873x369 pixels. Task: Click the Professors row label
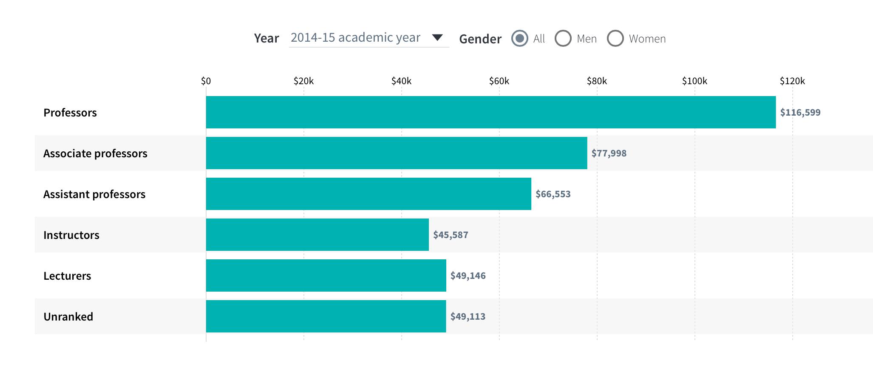(70, 113)
